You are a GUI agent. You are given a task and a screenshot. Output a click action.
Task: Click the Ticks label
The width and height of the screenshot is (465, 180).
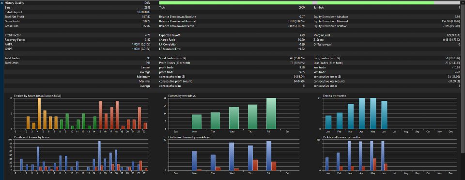pos(162,7)
